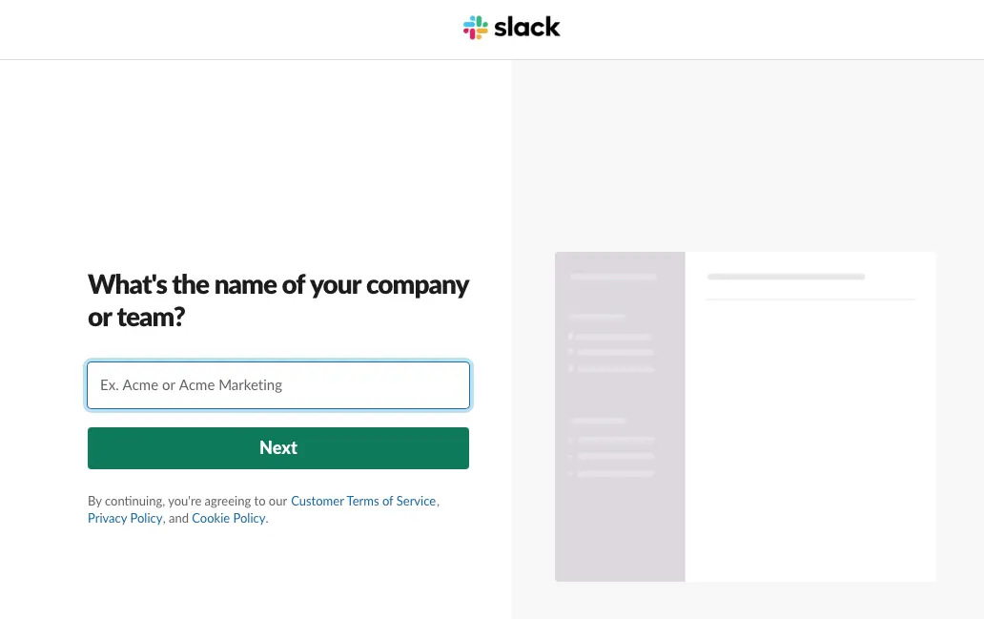984x619 pixels.
Task: Select the heading "What's the name of your company or team?"
Action: click(278, 300)
